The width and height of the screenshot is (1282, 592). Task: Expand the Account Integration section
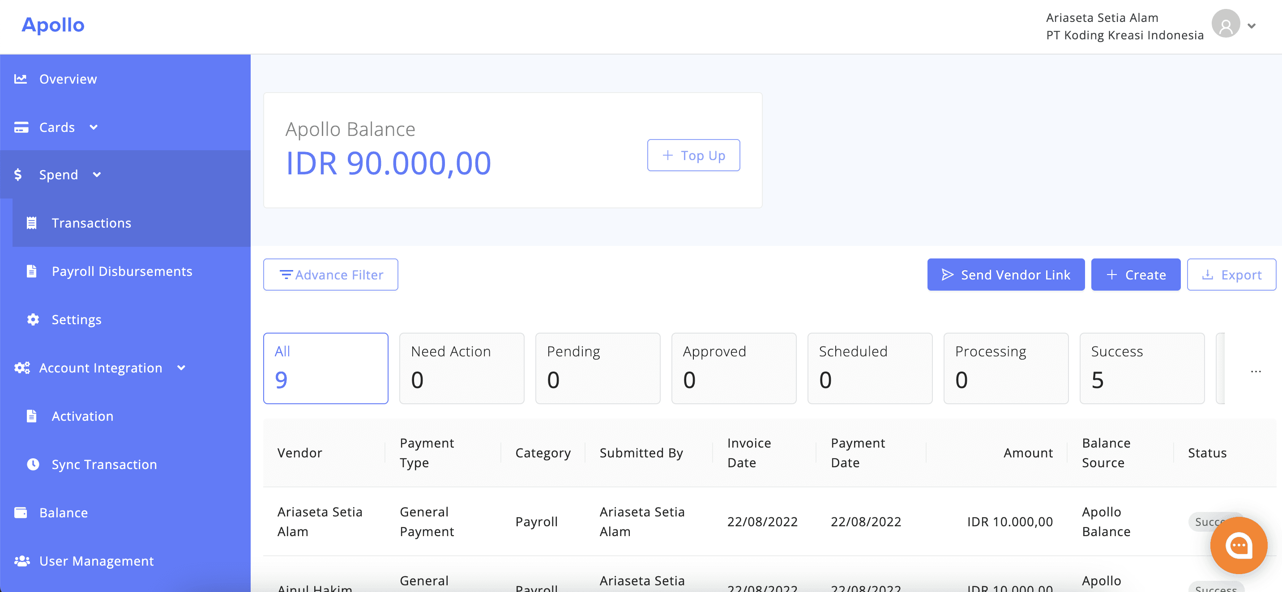point(181,368)
